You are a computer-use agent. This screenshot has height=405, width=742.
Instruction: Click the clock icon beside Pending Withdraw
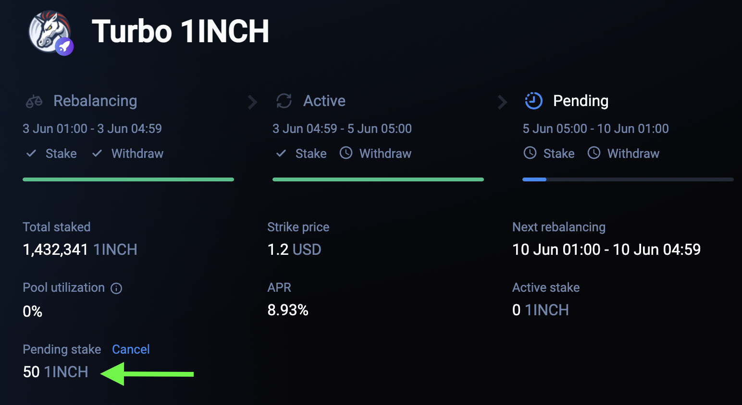click(x=594, y=153)
